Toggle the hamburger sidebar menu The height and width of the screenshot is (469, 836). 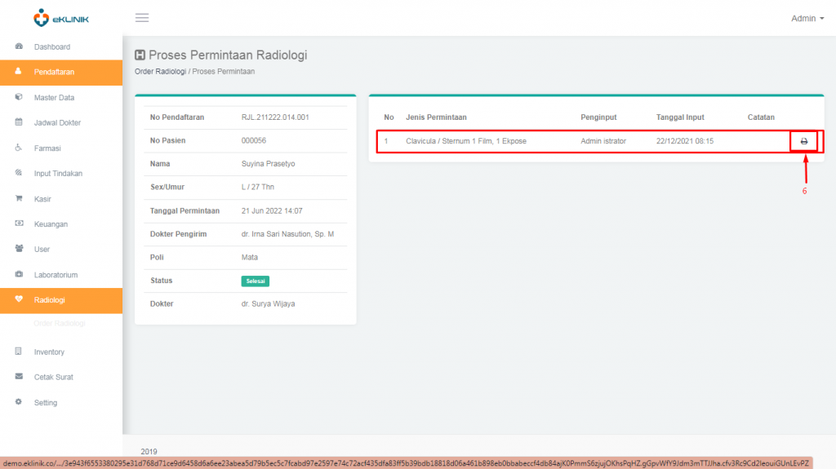(x=142, y=18)
